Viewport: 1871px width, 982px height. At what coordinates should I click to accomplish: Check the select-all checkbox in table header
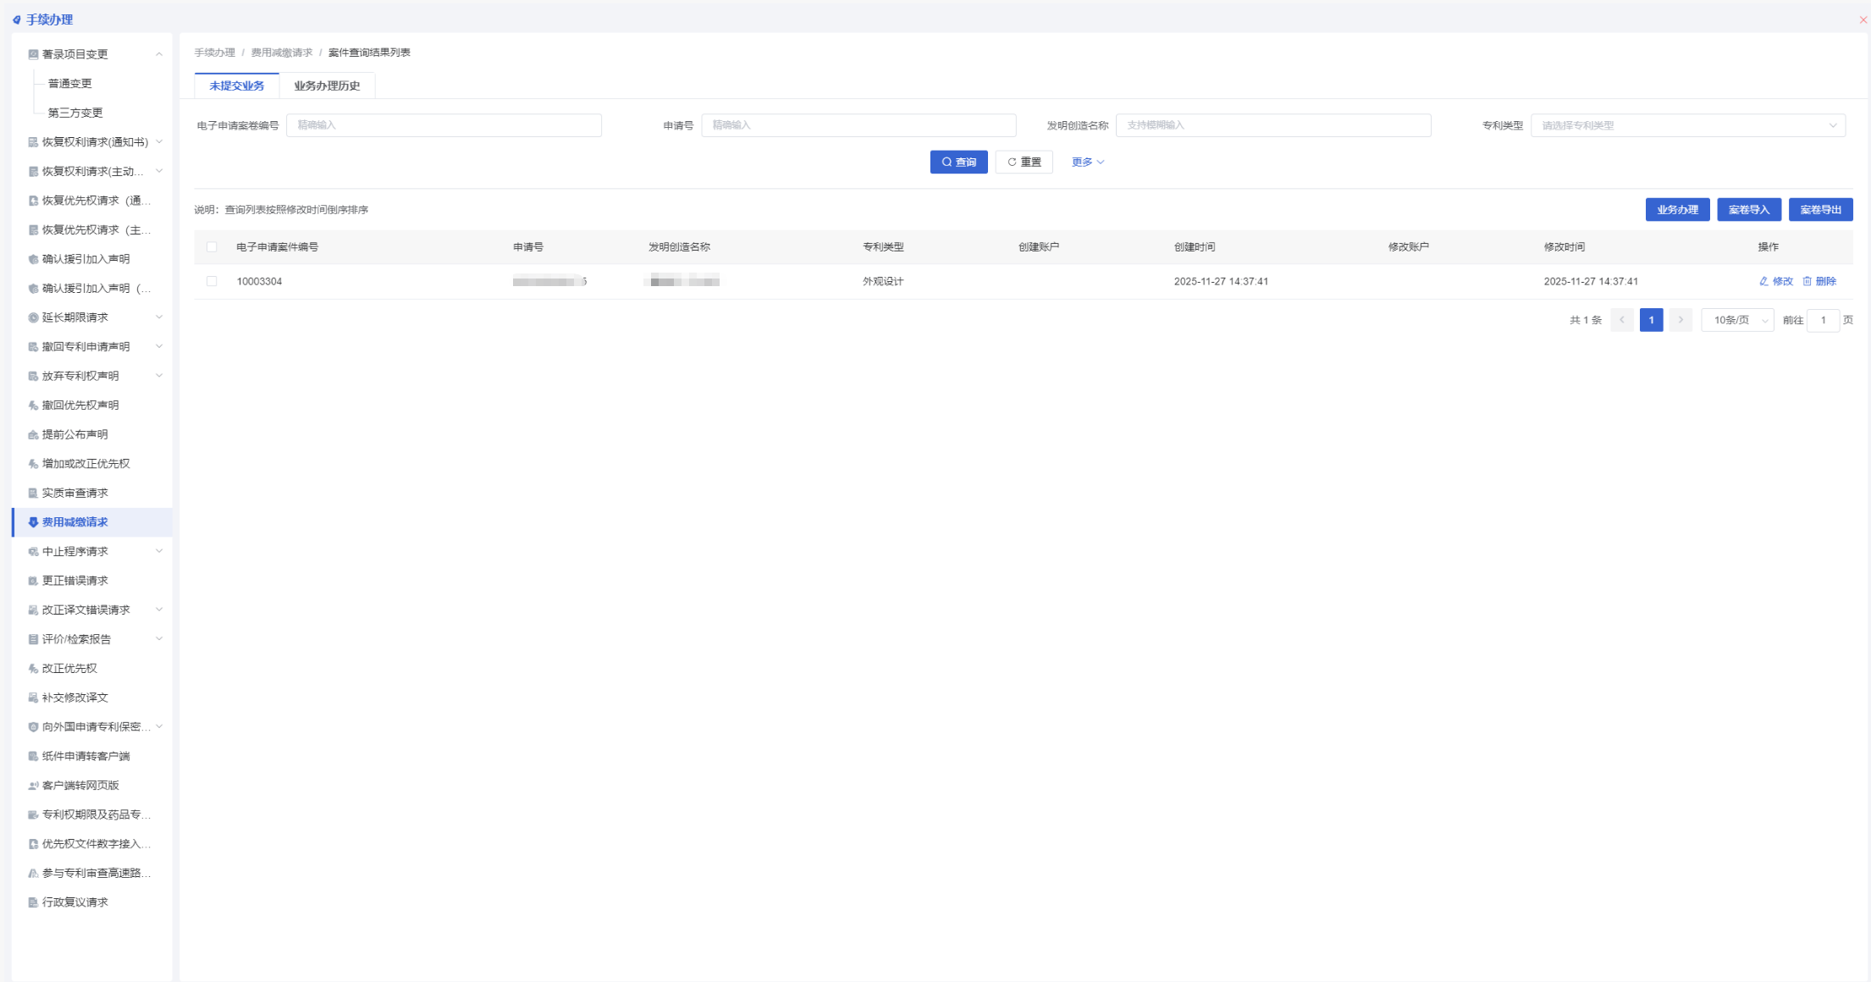pyautogui.click(x=212, y=247)
